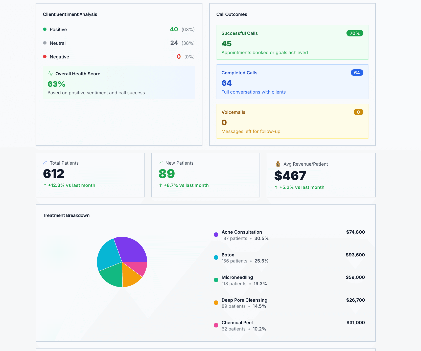Open the Voicemails outcome card

click(x=292, y=121)
